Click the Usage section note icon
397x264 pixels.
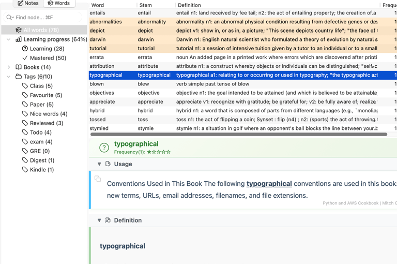tap(108, 164)
